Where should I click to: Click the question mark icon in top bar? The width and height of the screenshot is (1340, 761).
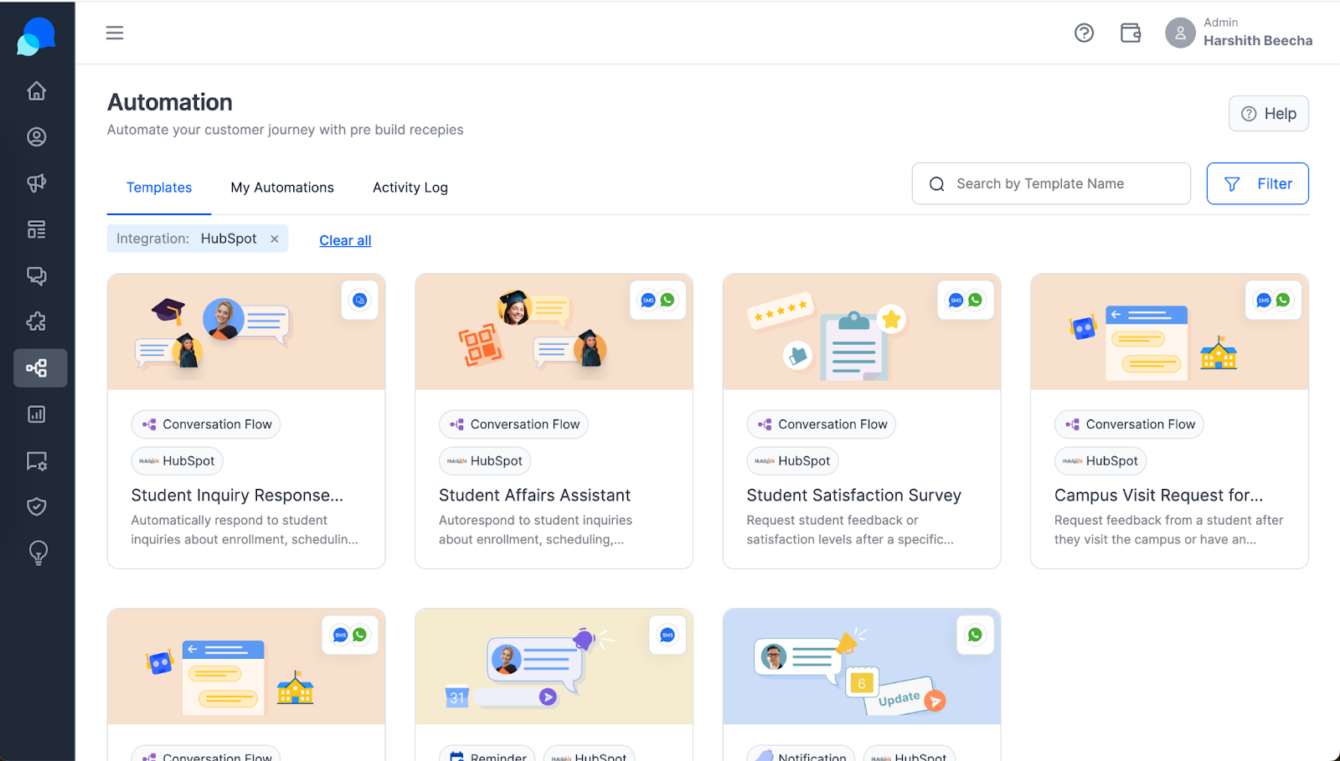(x=1084, y=33)
